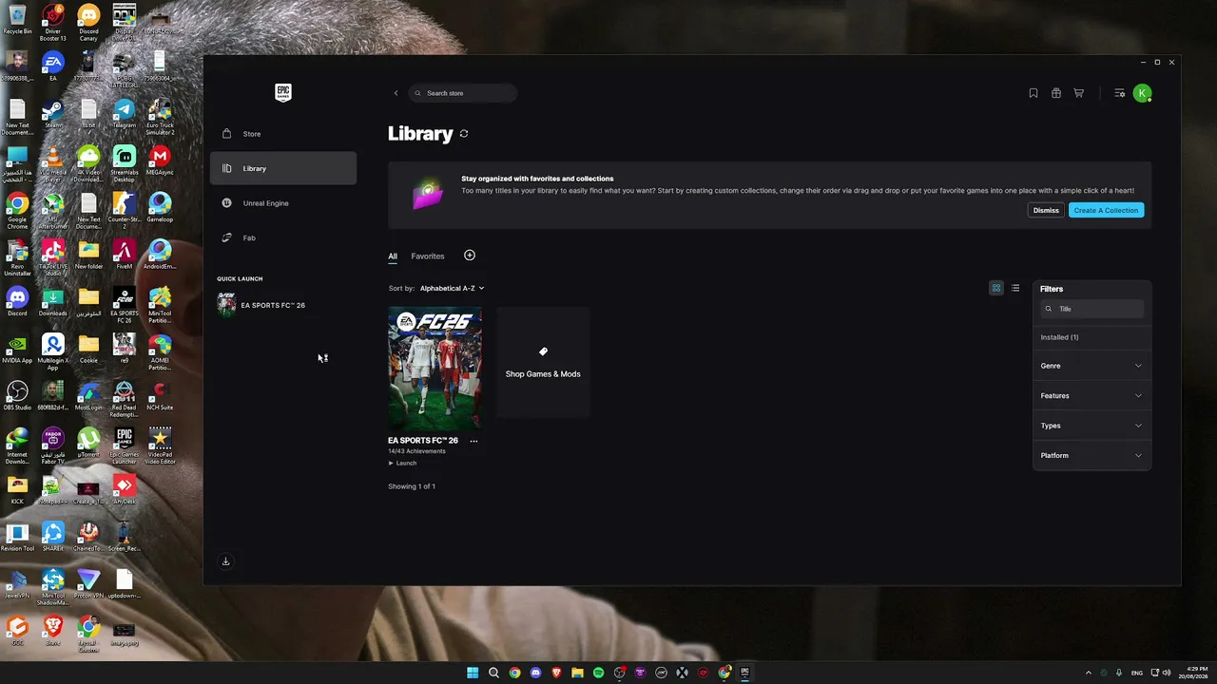Switch to the Favorites tab
The width and height of the screenshot is (1217, 684).
428,256
